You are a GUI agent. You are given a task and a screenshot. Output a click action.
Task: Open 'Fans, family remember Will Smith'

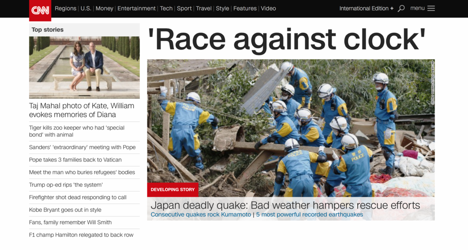pyautogui.click(x=70, y=222)
